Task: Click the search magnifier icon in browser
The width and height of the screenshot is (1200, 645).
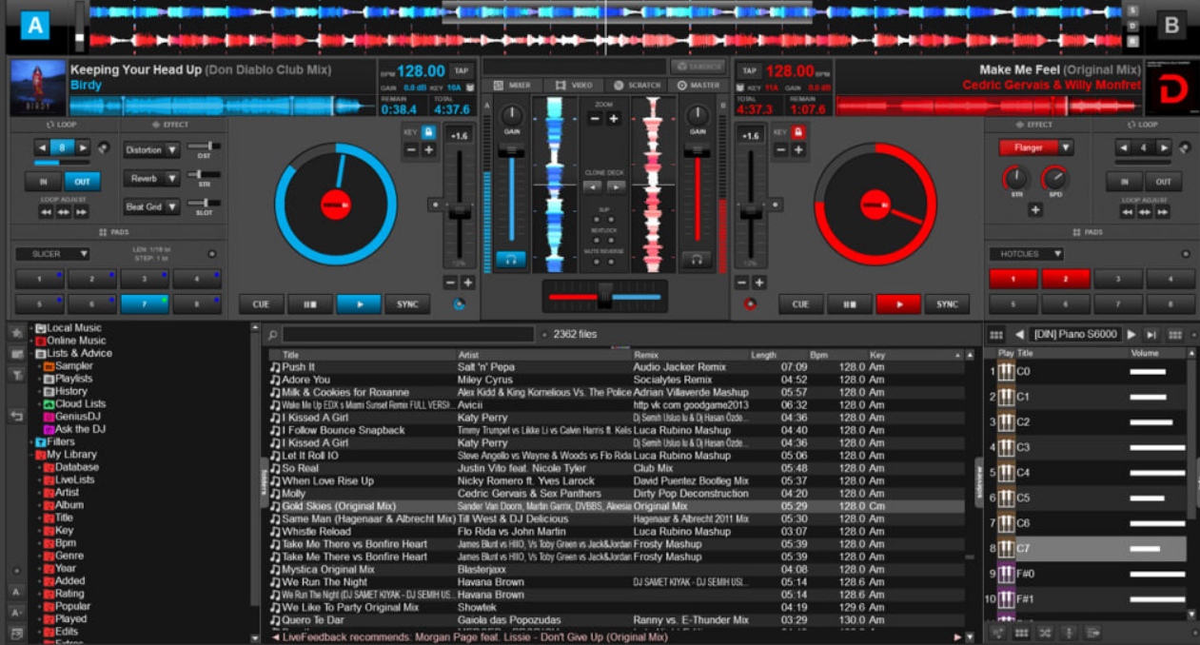Action: [x=272, y=335]
